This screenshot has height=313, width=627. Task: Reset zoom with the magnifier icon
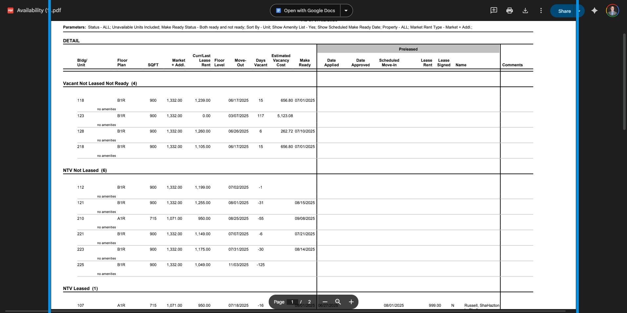(338, 302)
